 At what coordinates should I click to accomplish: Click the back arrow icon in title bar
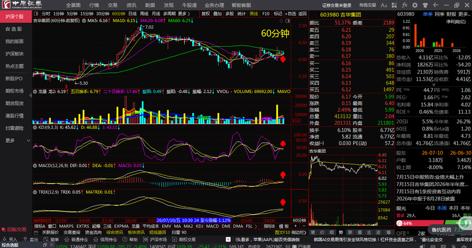pyautogui.click(x=436, y=5)
